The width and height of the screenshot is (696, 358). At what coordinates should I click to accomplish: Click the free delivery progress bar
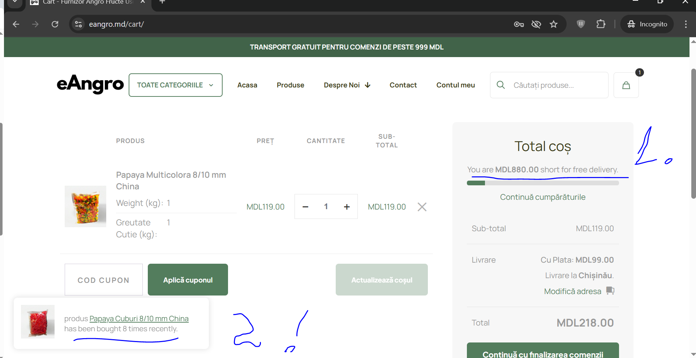pyautogui.click(x=542, y=183)
